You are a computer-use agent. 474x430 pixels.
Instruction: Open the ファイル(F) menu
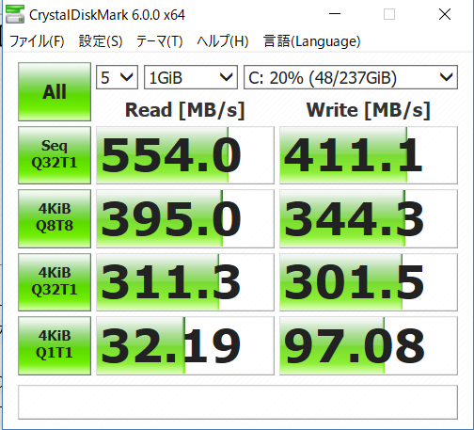point(37,41)
